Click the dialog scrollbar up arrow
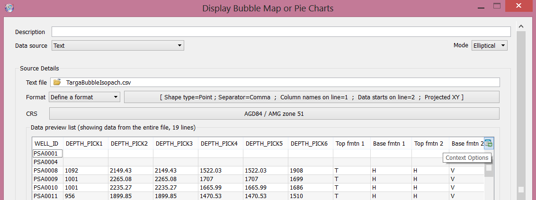 tap(521, 27)
